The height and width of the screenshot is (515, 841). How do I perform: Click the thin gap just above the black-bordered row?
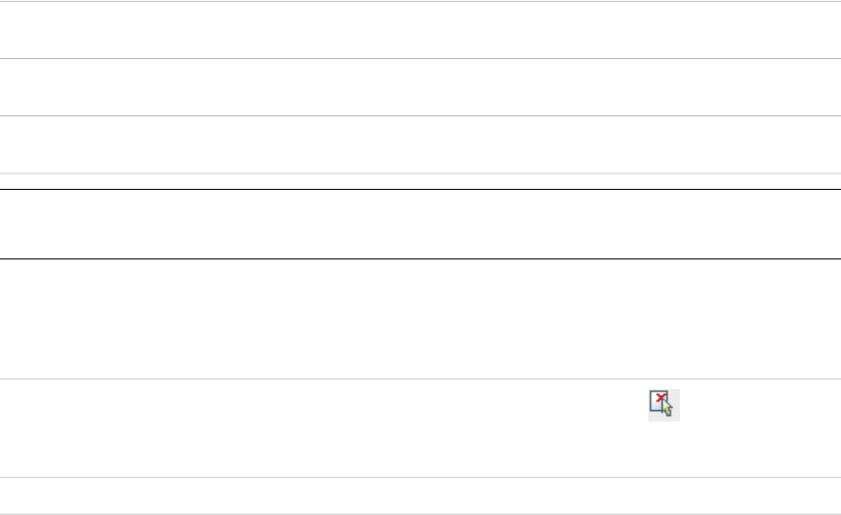pyautogui.click(x=420, y=181)
